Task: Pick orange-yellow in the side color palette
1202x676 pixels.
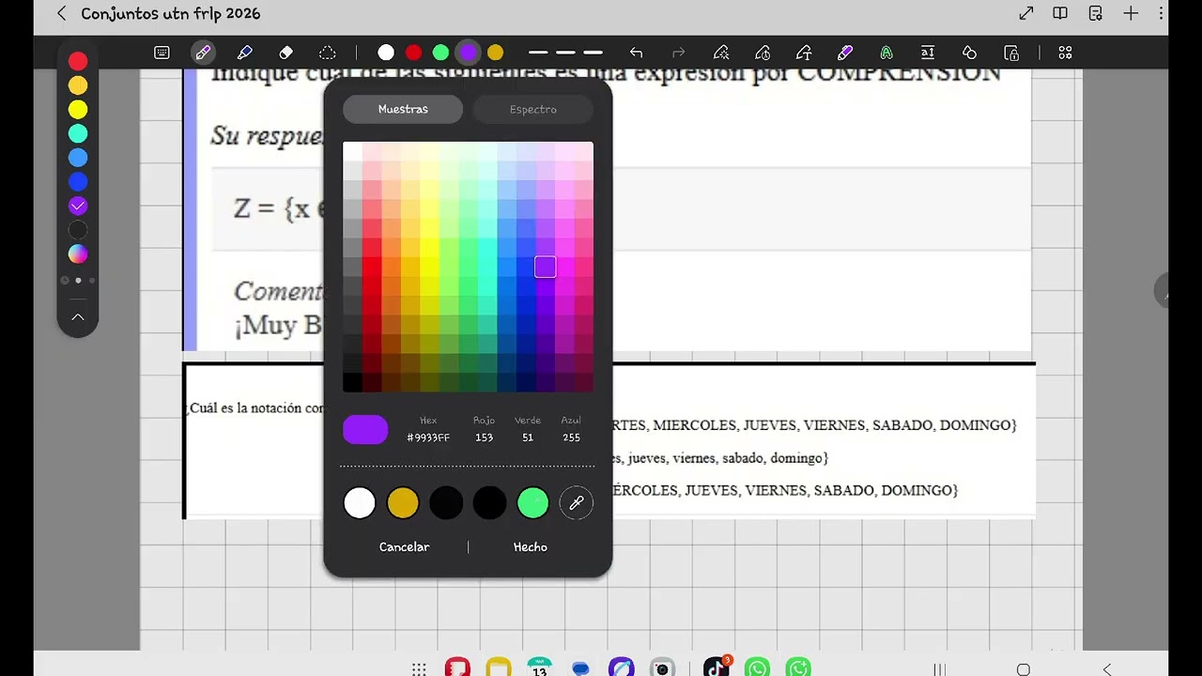Action: pyautogui.click(x=78, y=85)
